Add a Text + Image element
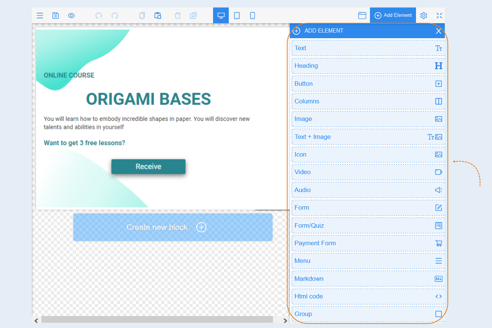The width and height of the screenshot is (492, 328). pyautogui.click(x=368, y=137)
